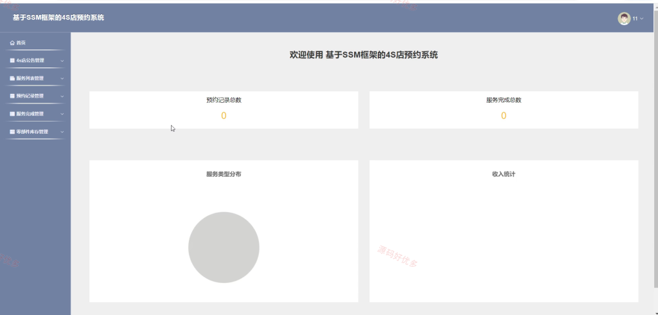
Task: Click the 预约记录总数 label
Action: click(x=224, y=100)
